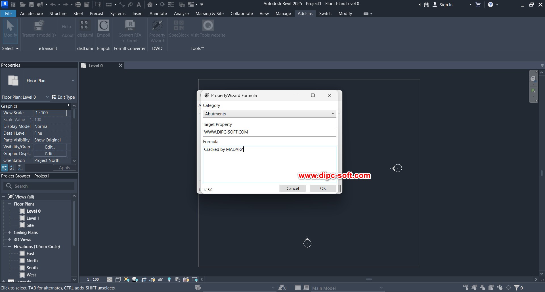This screenshot has height=292, width=545.
Task: Toggle Select Elements by Face
Action: pos(491,288)
